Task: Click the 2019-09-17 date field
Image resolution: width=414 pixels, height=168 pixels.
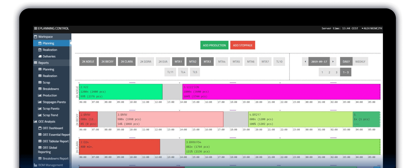Action: (319, 62)
